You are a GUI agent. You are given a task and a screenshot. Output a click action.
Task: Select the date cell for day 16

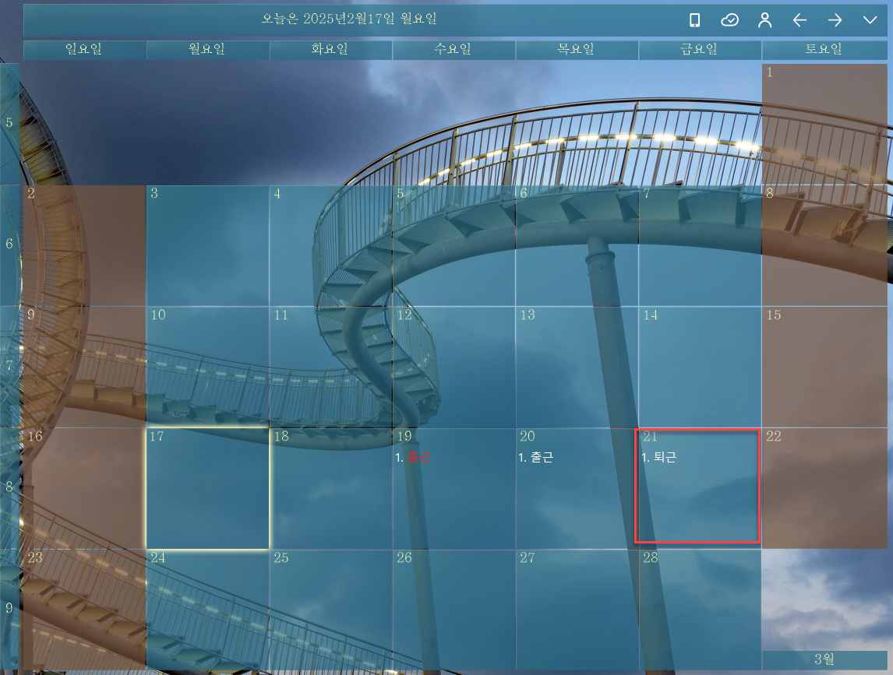pos(84,487)
